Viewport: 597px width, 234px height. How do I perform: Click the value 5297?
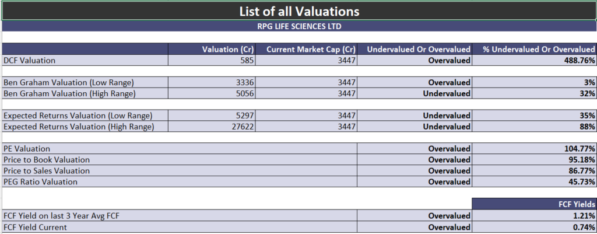coord(211,116)
